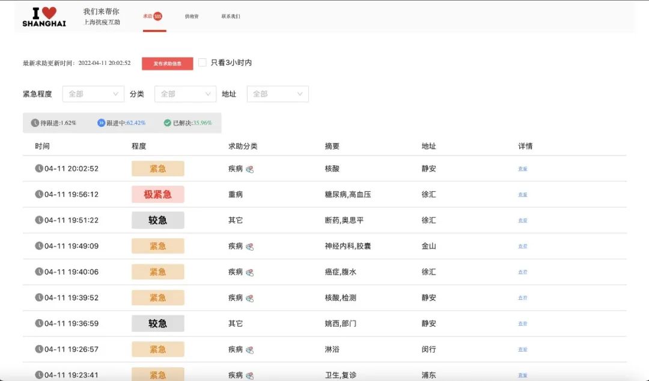Click clock icon of the 19:23:41 row
The height and width of the screenshot is (381, 649).
[x=39, y=375]
